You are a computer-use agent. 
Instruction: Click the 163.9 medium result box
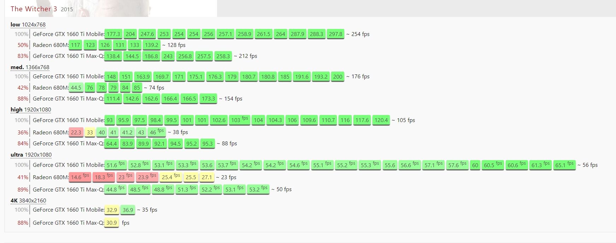[x=143, y=77]
